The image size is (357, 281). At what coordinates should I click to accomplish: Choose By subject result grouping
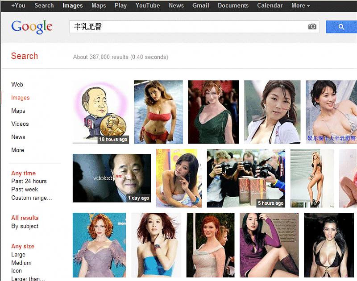pyautogui.click(x=25, y=226)
